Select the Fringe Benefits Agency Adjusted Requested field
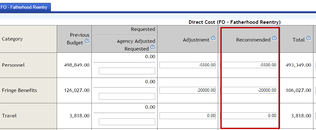Viewport: 316px width, 130px height. tap(127, 97)
